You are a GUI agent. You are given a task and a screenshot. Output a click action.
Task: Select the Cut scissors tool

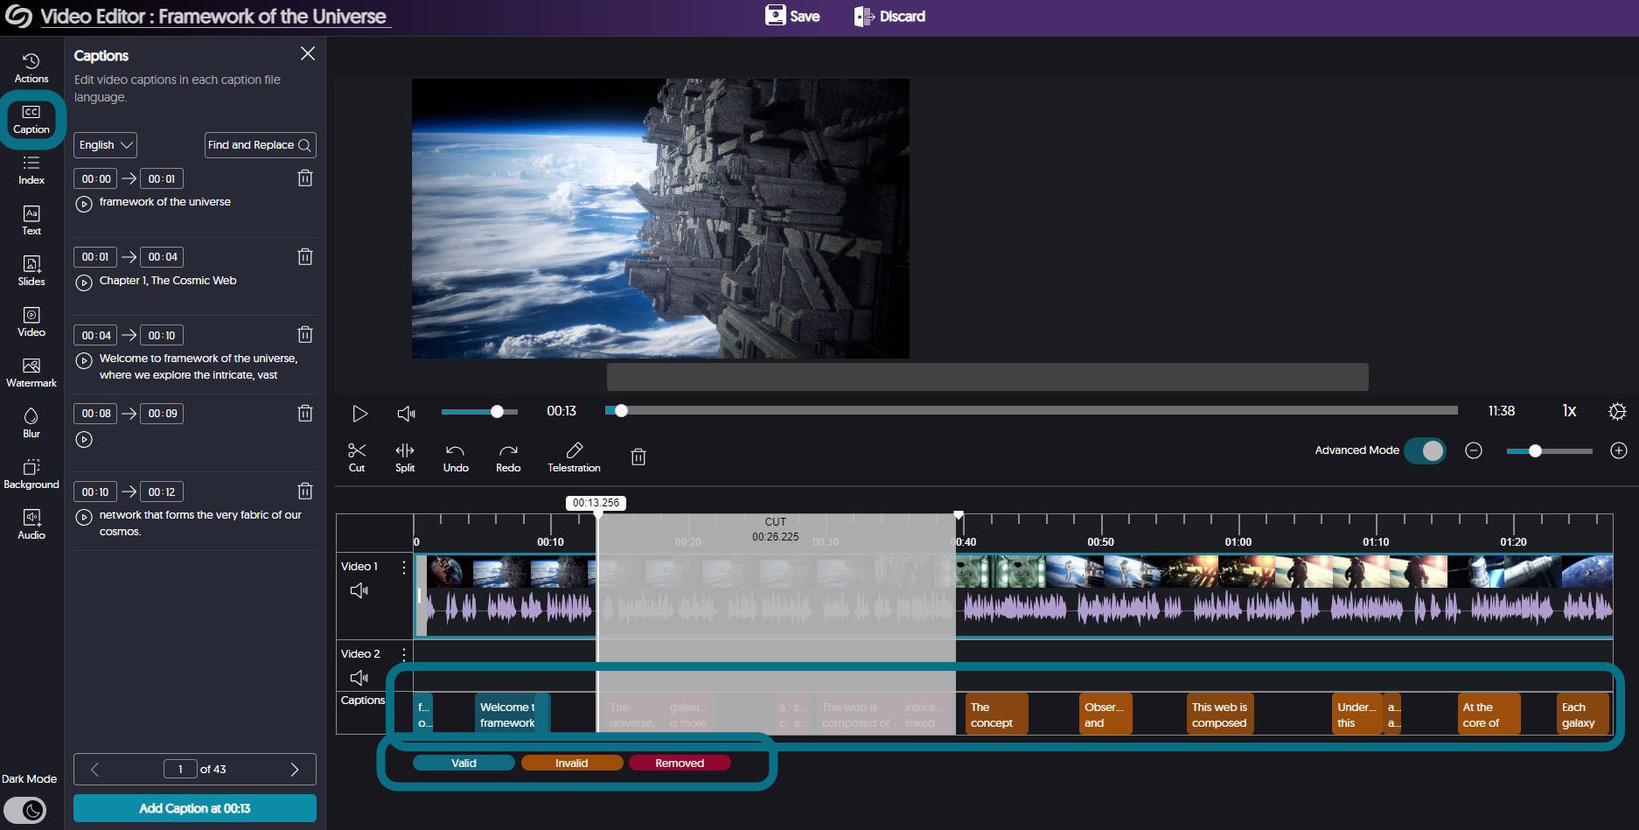(x=357, y=457)
